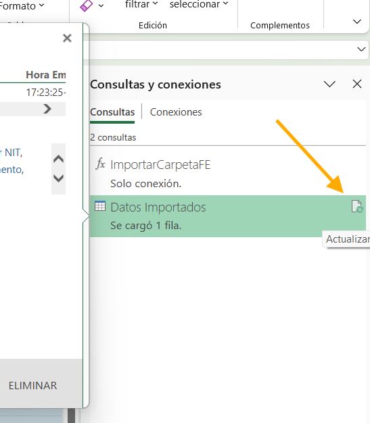This screenshot has height=423, width=370.
Task: Select the ImportarCarpetaFE query
Action: (228, 174)
